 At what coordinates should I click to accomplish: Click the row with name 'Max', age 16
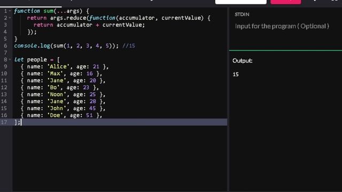(x=61, y=74)
